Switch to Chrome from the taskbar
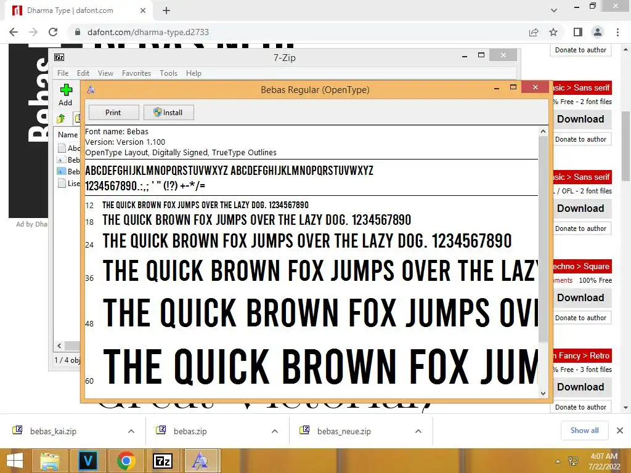Image resolution: width=631 pixels, height=473 pixels. (126, 461)
